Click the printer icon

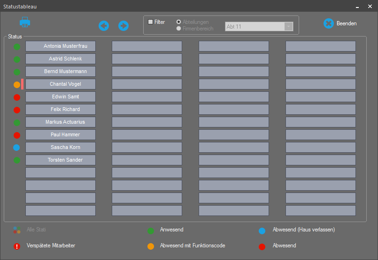click(x=25, y=22)
